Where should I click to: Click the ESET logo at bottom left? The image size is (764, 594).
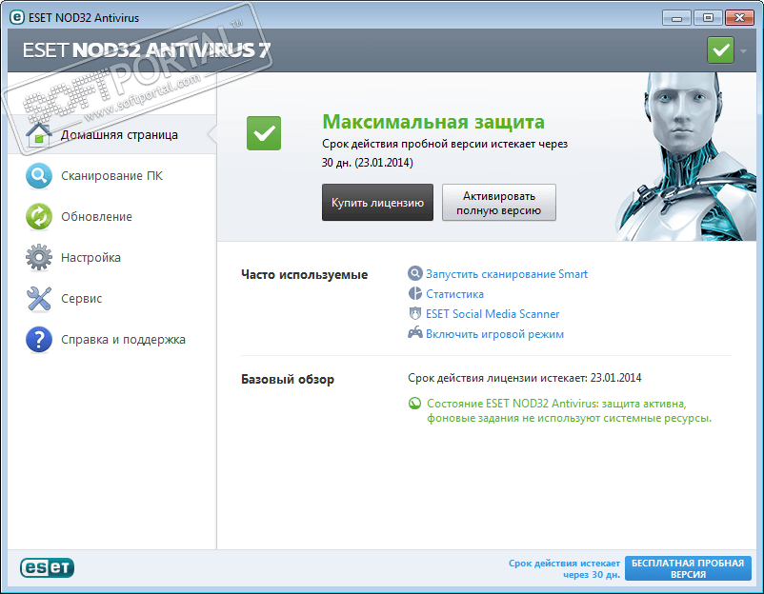[x=48, y=567]
